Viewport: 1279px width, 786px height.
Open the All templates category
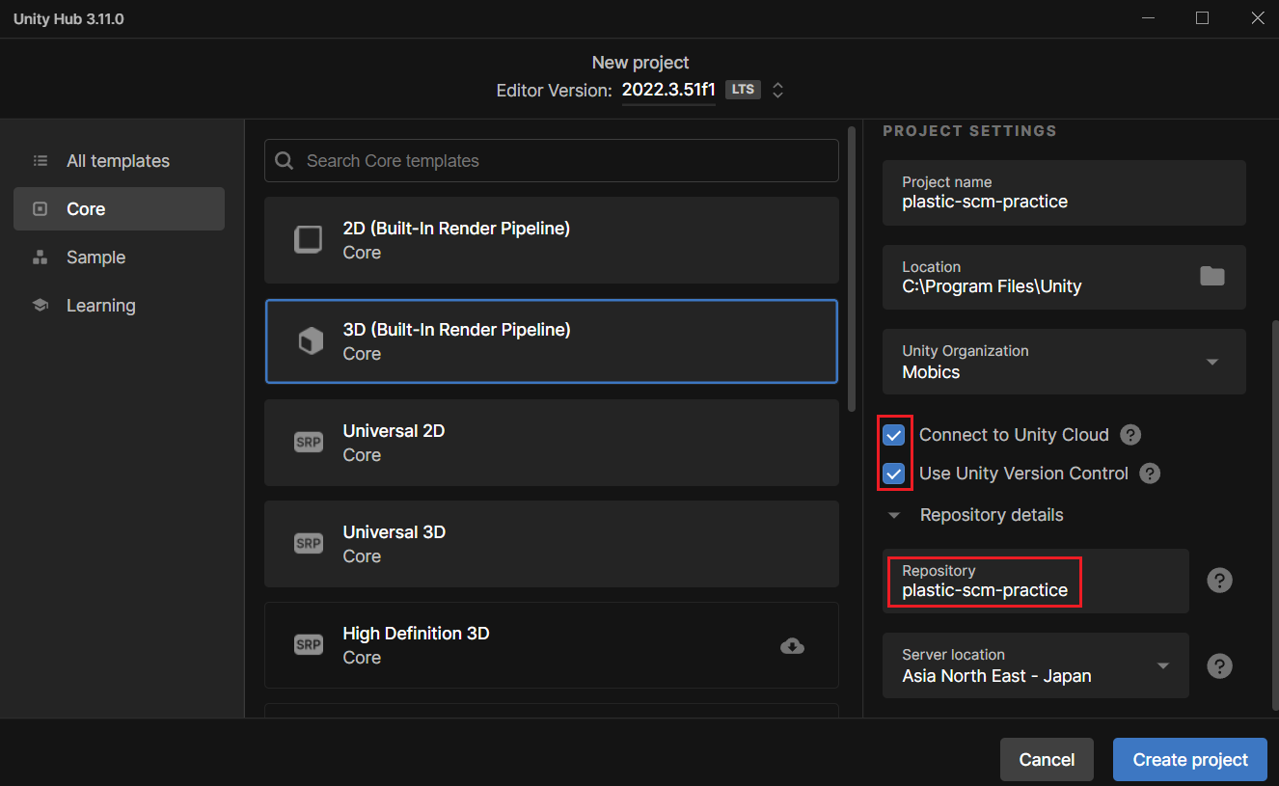click(119, 161)
